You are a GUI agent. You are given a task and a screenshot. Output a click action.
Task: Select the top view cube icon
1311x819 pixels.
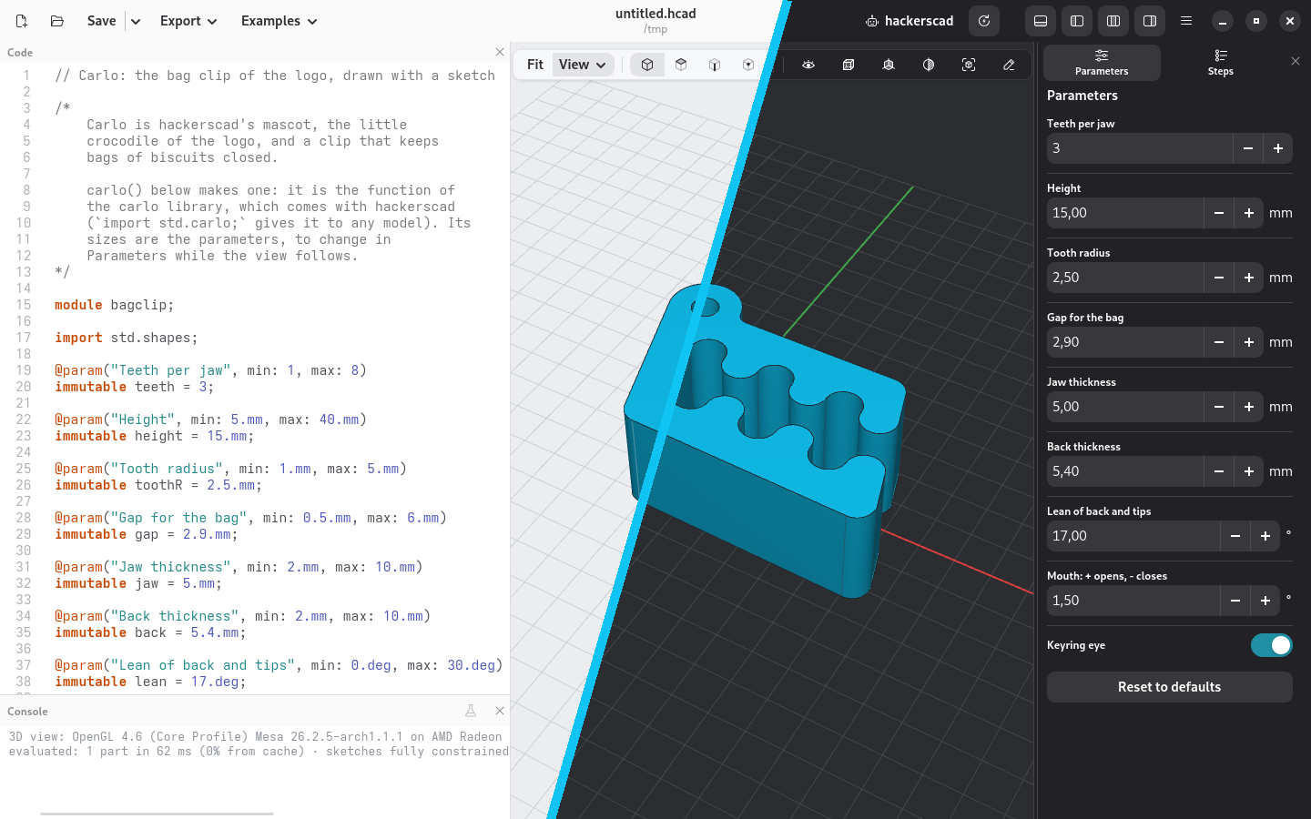(681, 65)
